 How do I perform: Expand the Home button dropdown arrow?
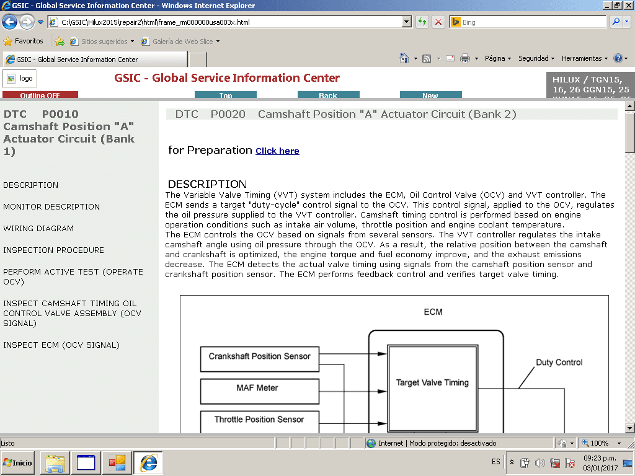tap(415, 59)
